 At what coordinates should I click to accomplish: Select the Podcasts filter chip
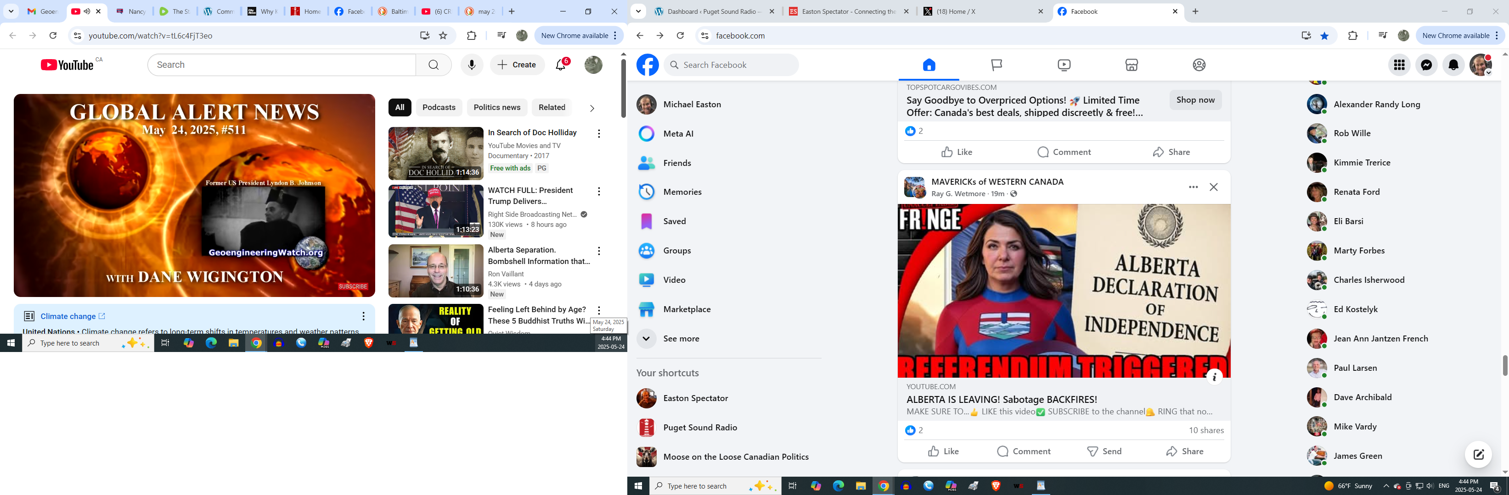pyautogui.click(x=439, y=108)
